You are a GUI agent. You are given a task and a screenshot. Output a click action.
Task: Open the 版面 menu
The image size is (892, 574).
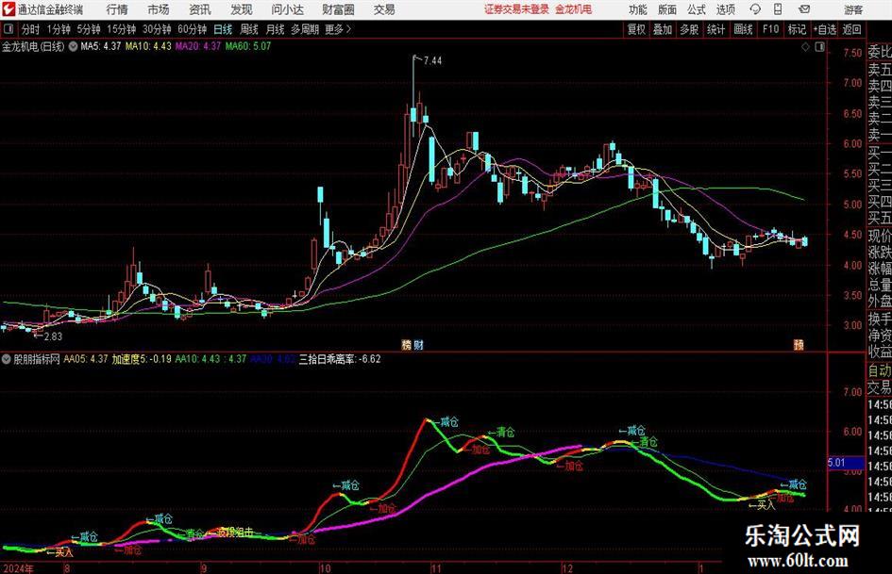click(667, 9)
